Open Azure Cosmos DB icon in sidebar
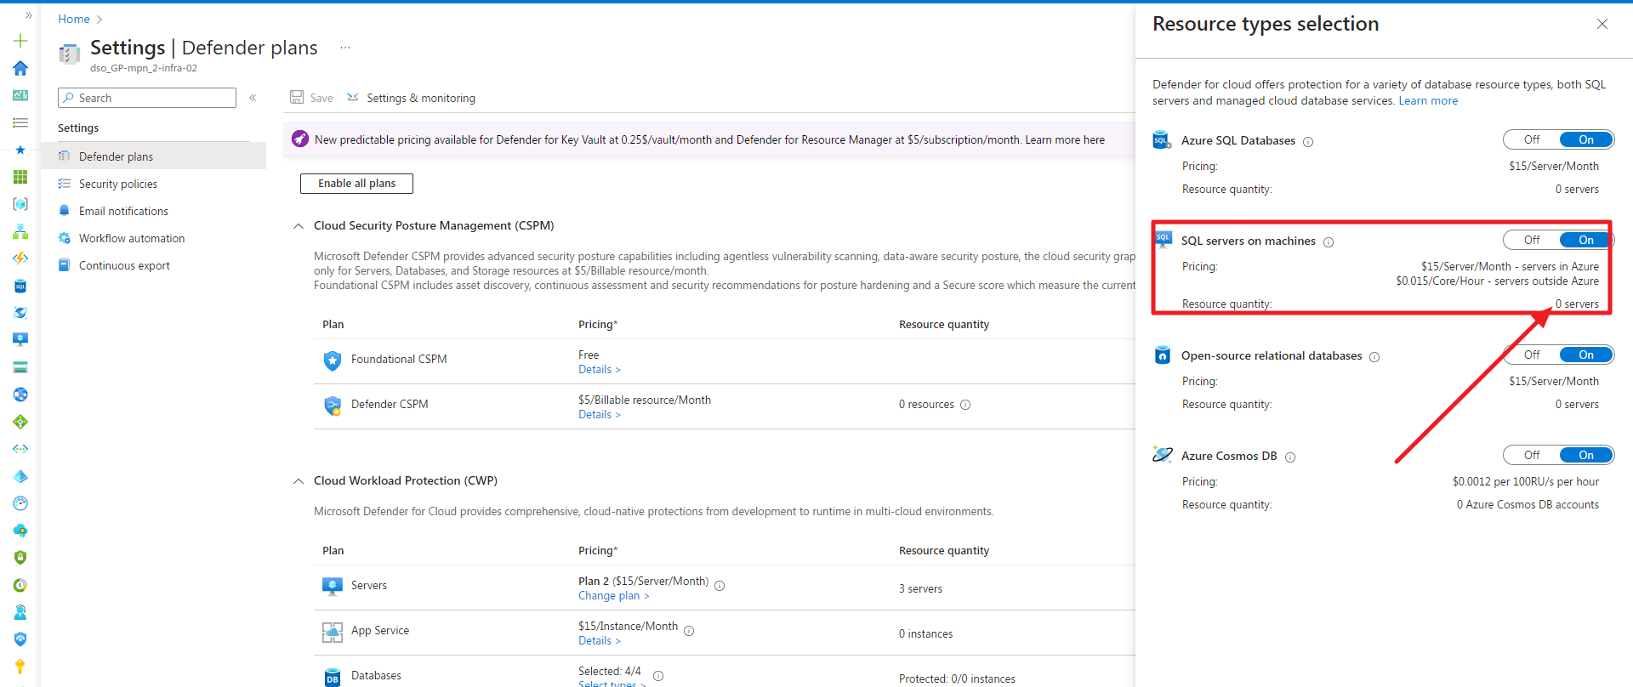 (x=20, y=313)
